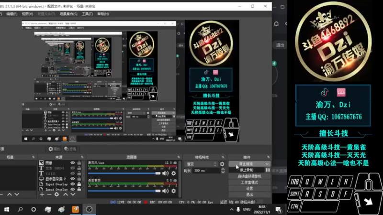Open 桌面音频 audio settings gear
The image size is (383, 215).
pyautogui.click(x=173, y=191)
